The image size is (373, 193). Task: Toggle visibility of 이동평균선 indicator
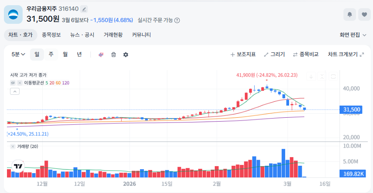[x=13, y=83]
